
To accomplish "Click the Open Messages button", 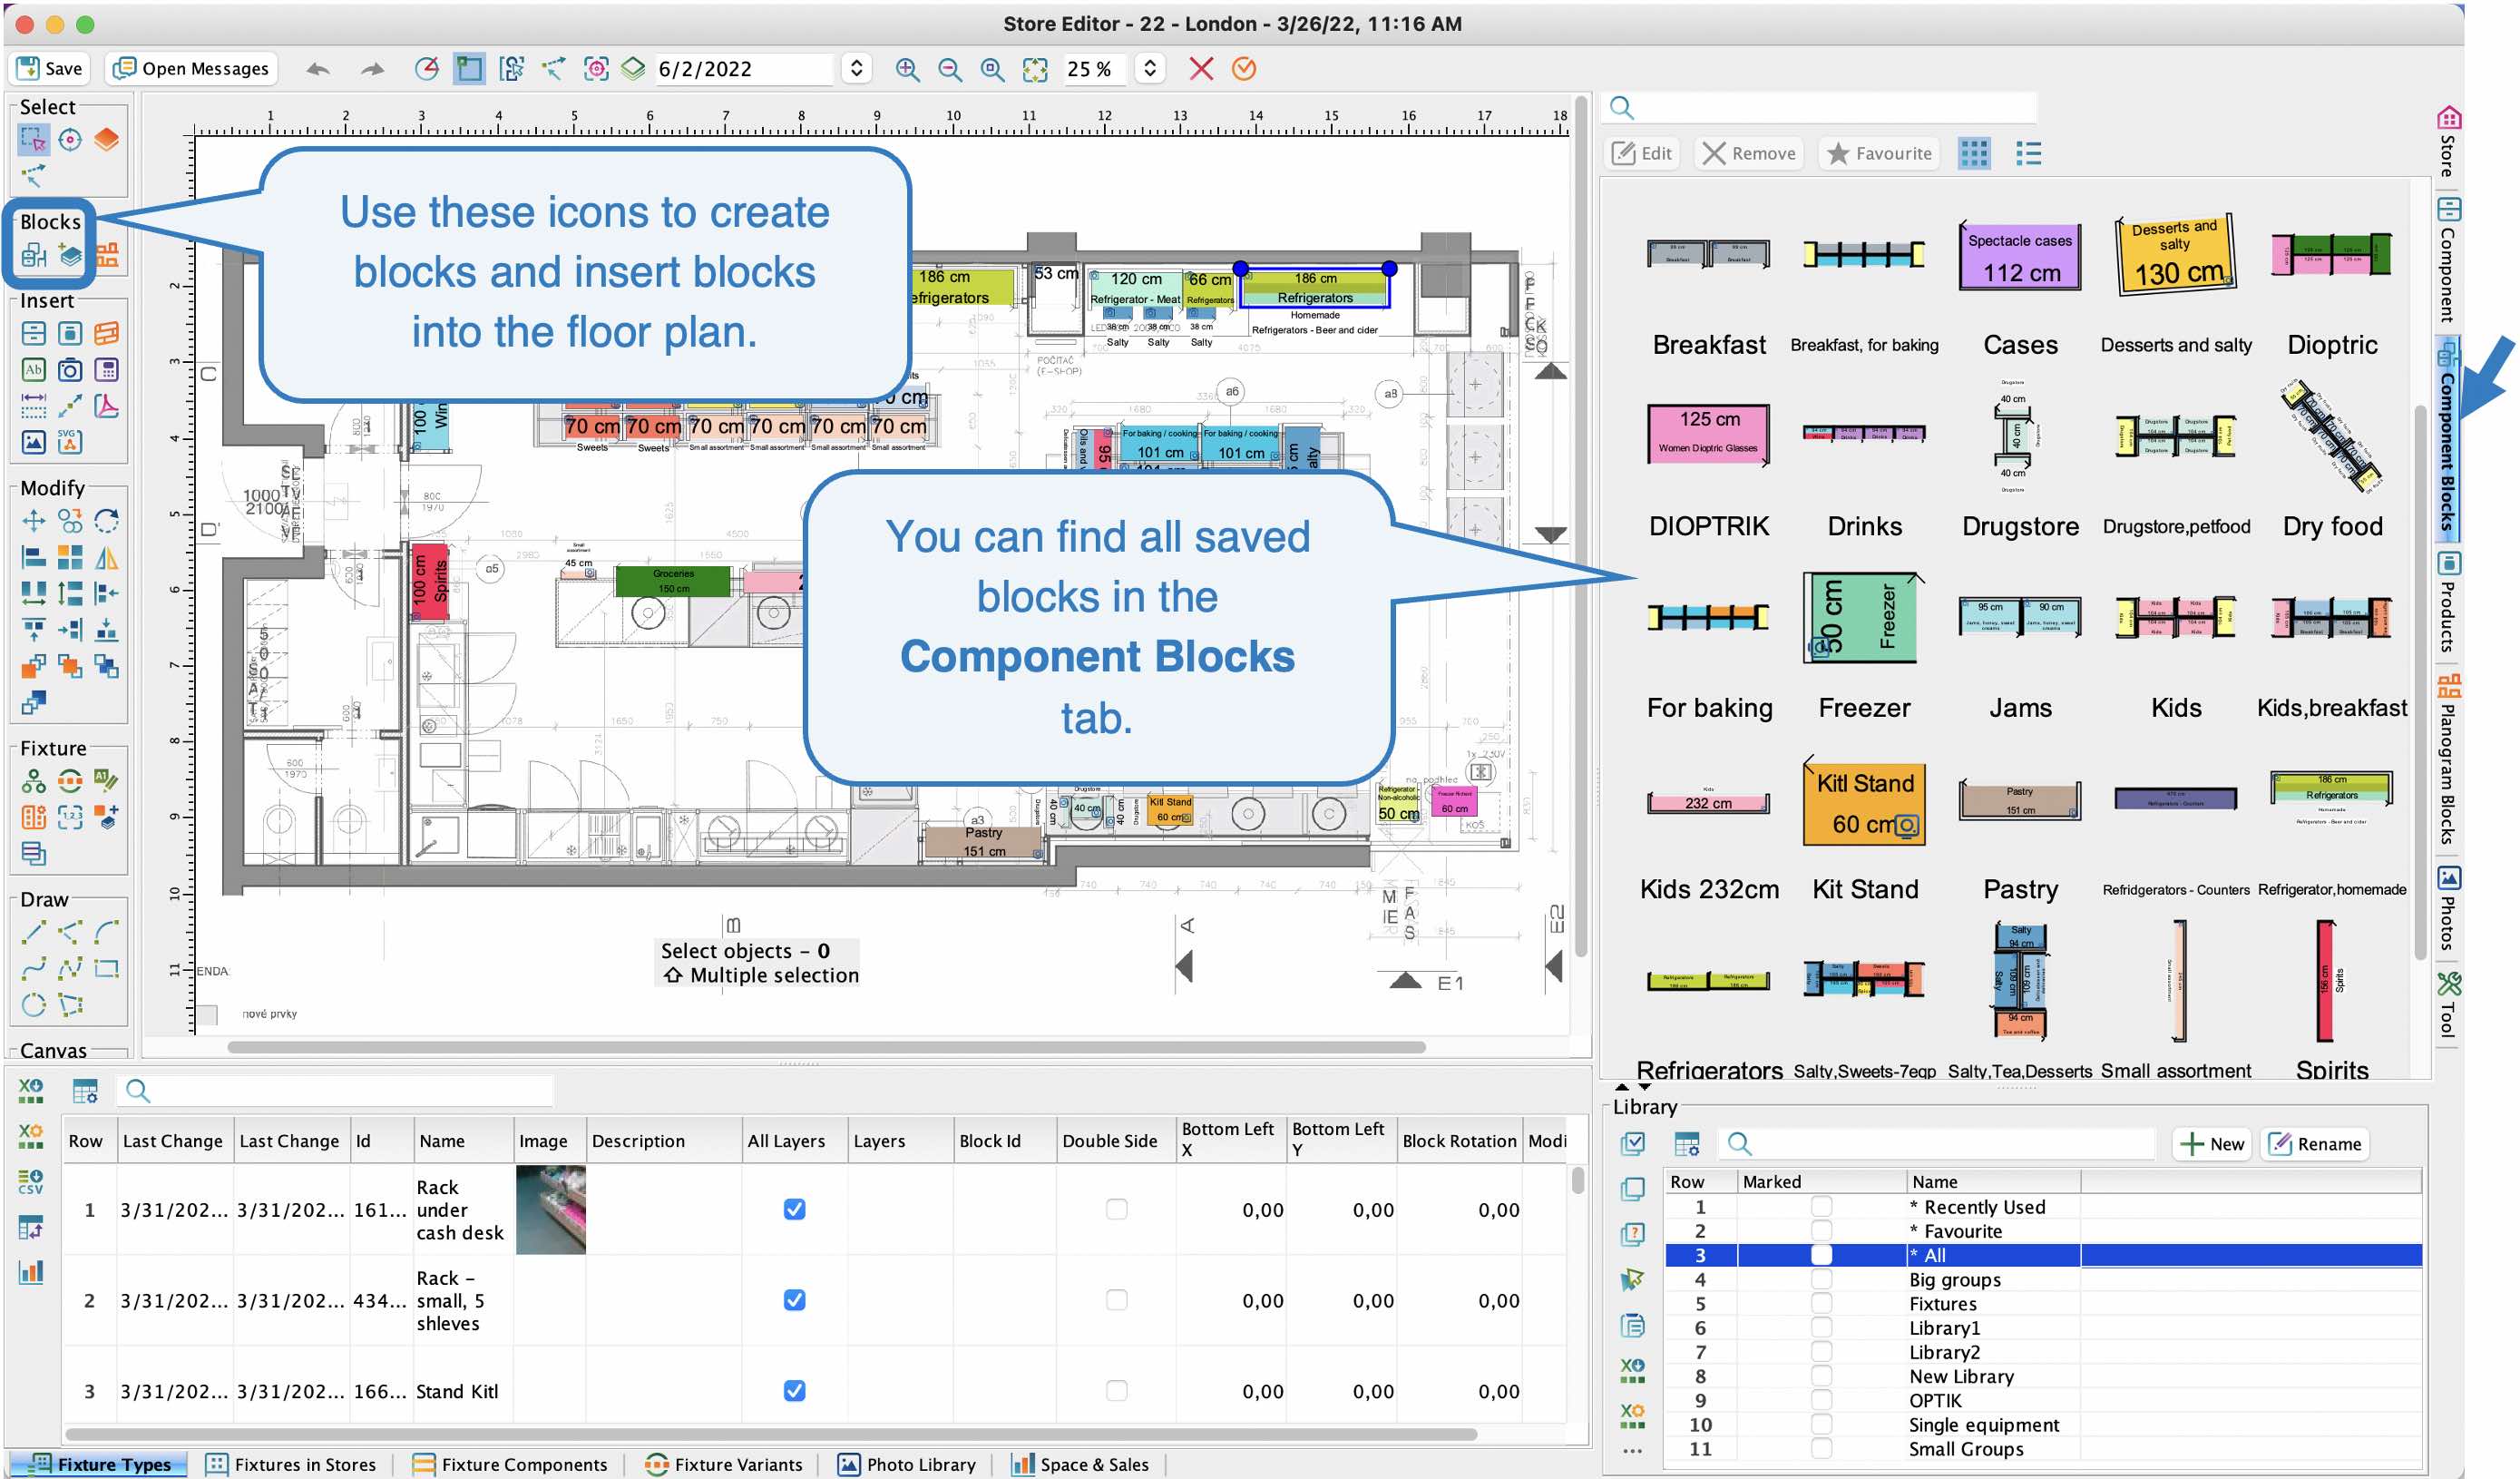I will [191, 69].
